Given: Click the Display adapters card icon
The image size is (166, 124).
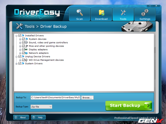Looking at the screenshot, I should pyautogui.click(x=26, y=49).
